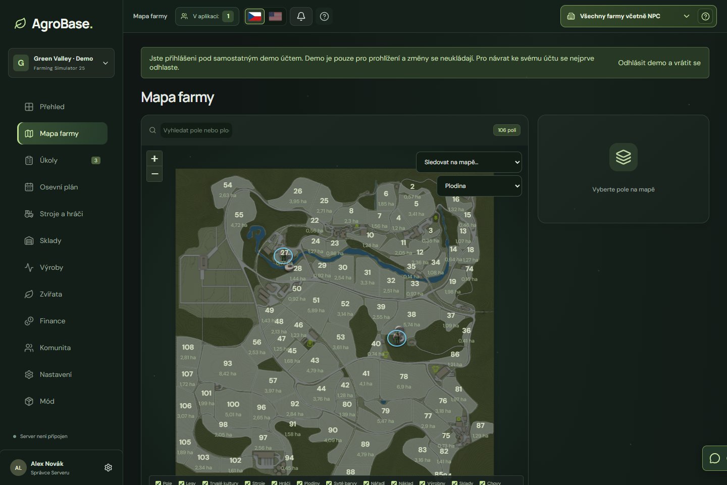Select field 78 on the map
Image resolution: width=727 pixels, height=485 pixels.
pos(404,376)
